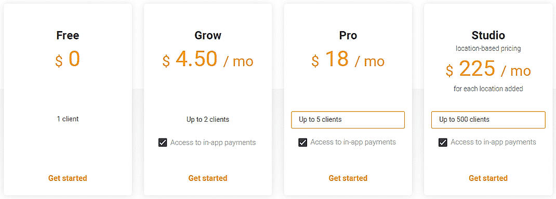This screenshot has width=556, height=199.
Task: Click the Grow plan title
Action: 208,35
